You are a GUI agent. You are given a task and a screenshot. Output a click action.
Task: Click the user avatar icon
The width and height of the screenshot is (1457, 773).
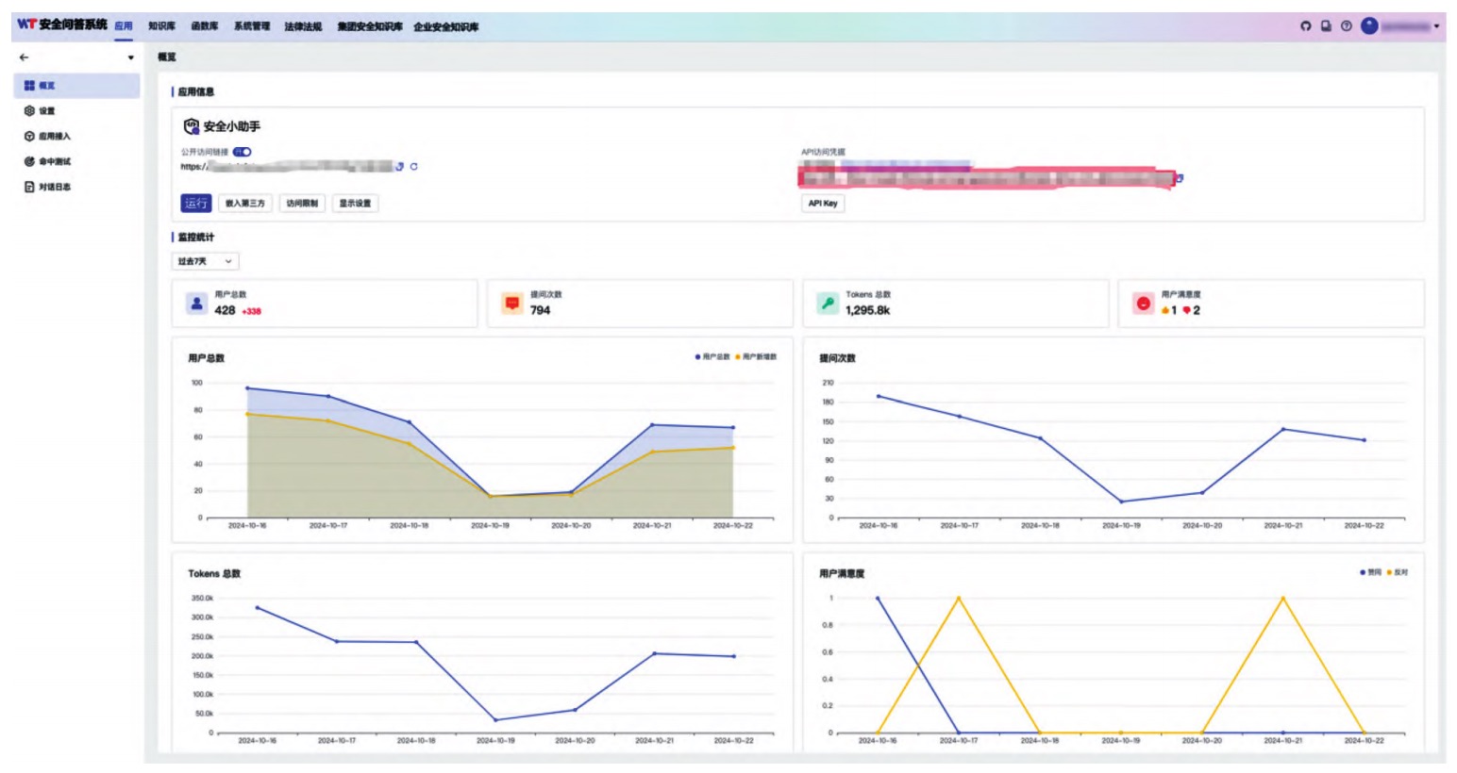(x=1369, y=26)
